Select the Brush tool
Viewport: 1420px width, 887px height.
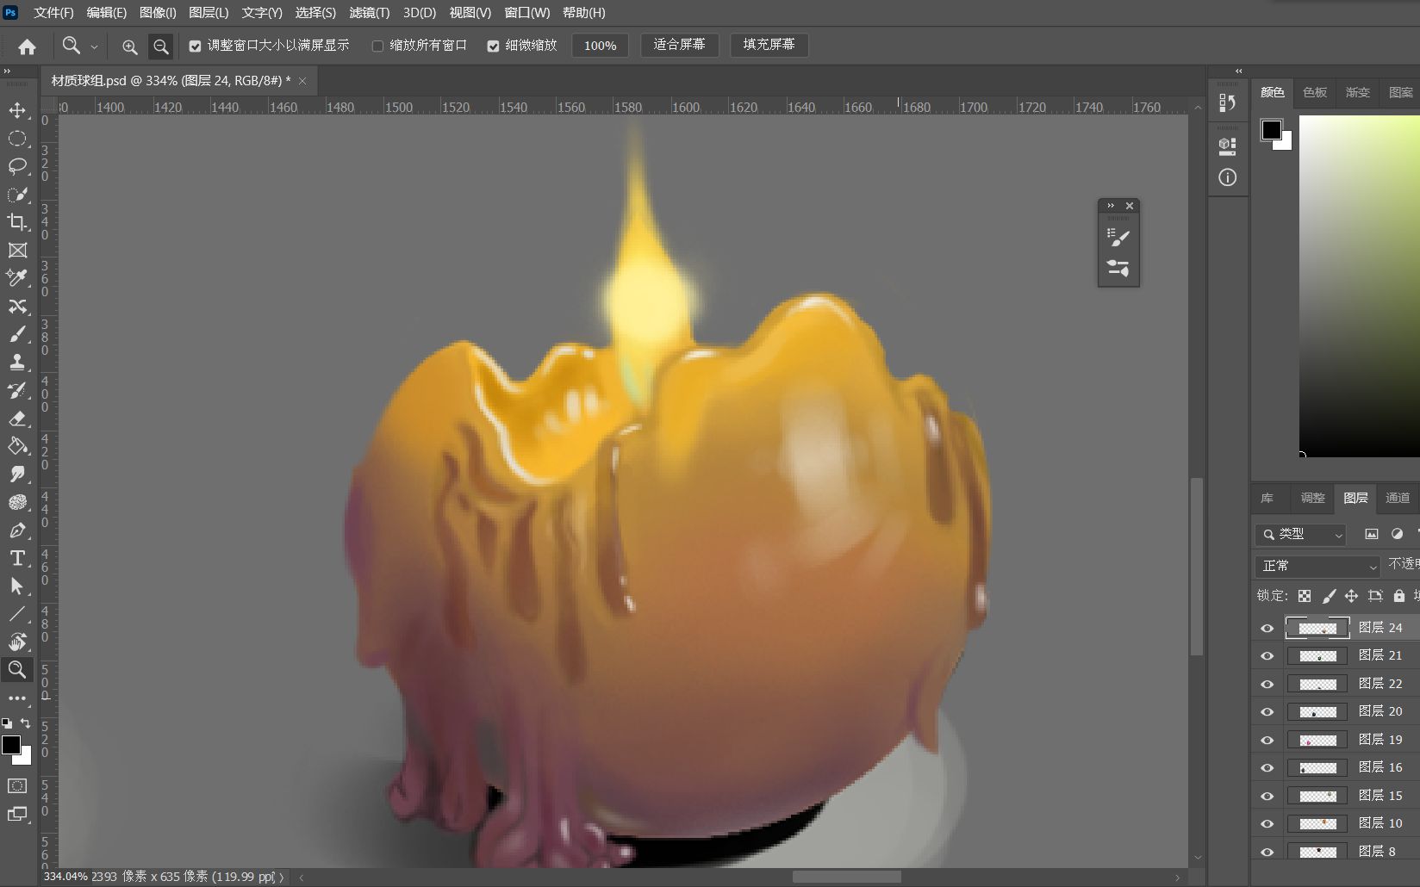(17, 334)
